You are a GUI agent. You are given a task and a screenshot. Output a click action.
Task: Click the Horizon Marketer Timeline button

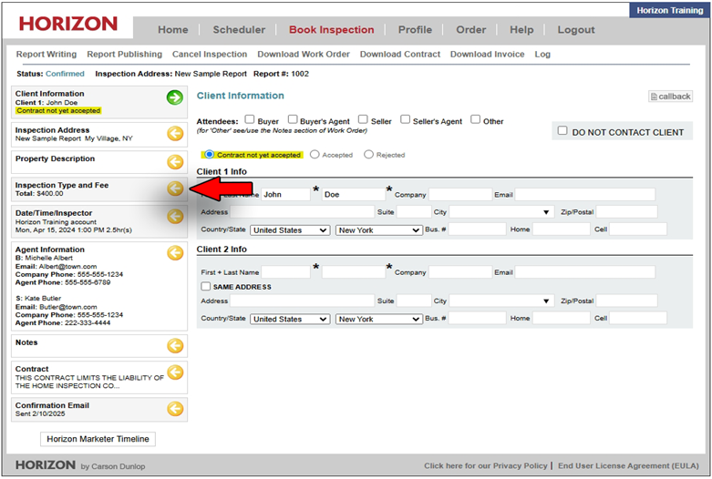point(98,439)
